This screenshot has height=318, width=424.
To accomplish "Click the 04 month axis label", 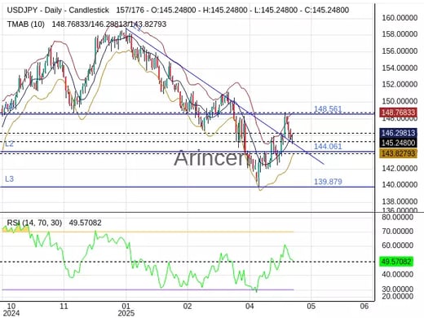I will [x=250, y=307].
